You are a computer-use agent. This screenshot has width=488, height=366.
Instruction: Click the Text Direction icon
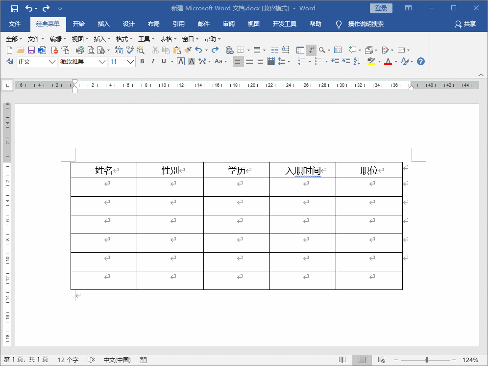coord(285,50)
